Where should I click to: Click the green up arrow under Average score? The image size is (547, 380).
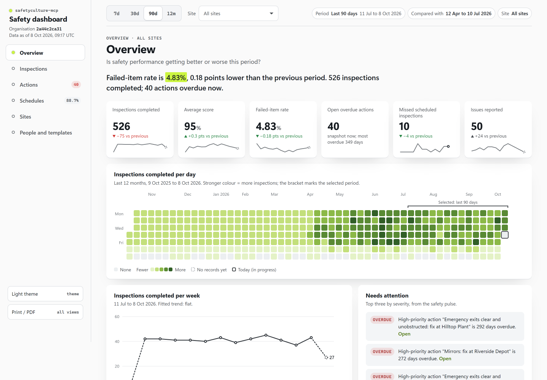[186, 136]
